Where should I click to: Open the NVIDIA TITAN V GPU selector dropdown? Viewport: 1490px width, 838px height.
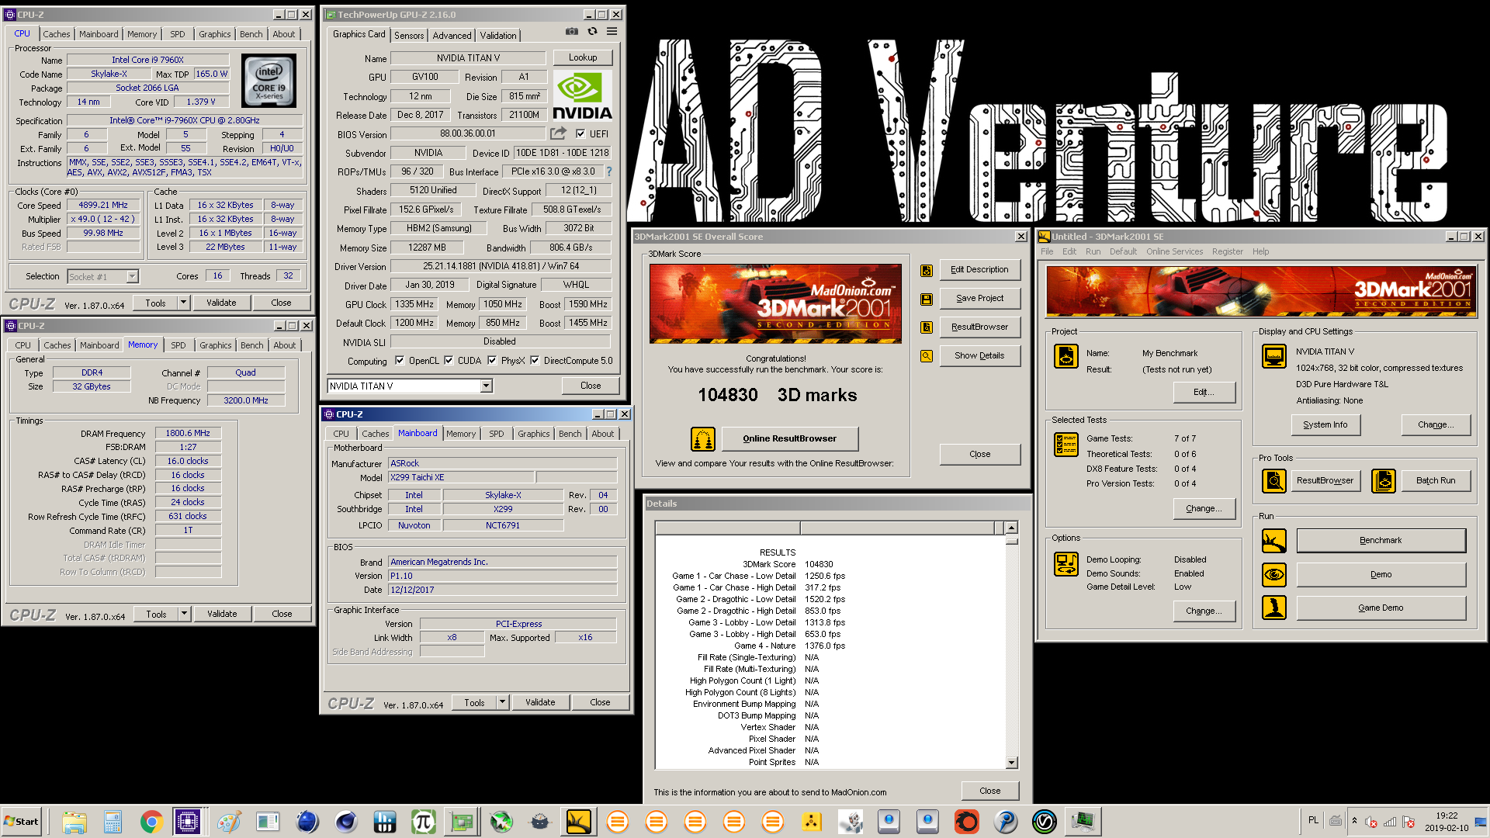click(x=486, y=386)
